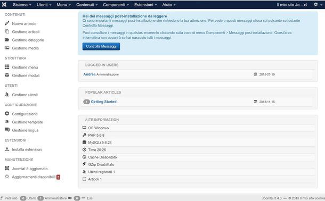Click the red updates count badge
Image resolution: width=325 pixels, height=201 pixels.
58,177
